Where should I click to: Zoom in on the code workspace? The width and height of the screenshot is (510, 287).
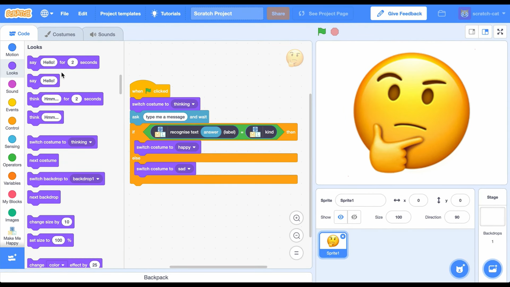[x=297, y=218]
